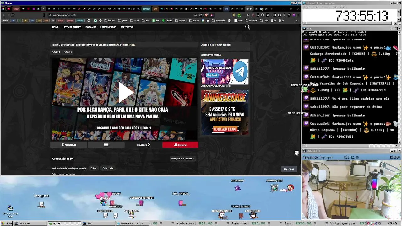Open the '2x' bookmark

coord(274,21)
